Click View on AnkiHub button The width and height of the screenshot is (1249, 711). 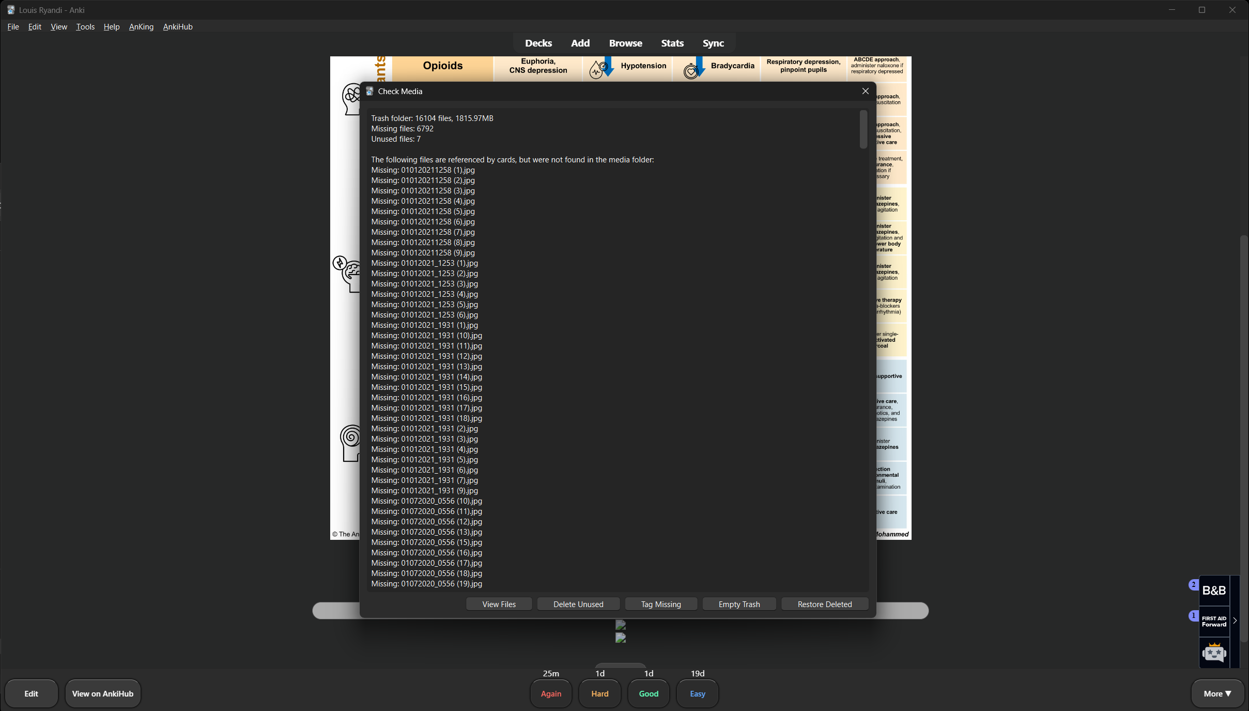(x=103, y=694)
